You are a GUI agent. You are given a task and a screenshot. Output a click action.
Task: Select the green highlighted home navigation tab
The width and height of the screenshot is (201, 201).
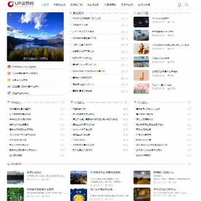pos(45,4)
